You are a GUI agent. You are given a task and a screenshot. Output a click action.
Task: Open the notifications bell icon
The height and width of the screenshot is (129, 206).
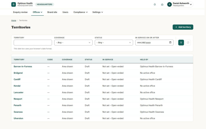pyautogui.click(x=155, y=4)
